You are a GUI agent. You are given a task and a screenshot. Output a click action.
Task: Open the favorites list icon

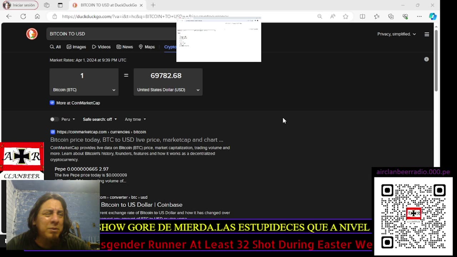pos(377,16)
